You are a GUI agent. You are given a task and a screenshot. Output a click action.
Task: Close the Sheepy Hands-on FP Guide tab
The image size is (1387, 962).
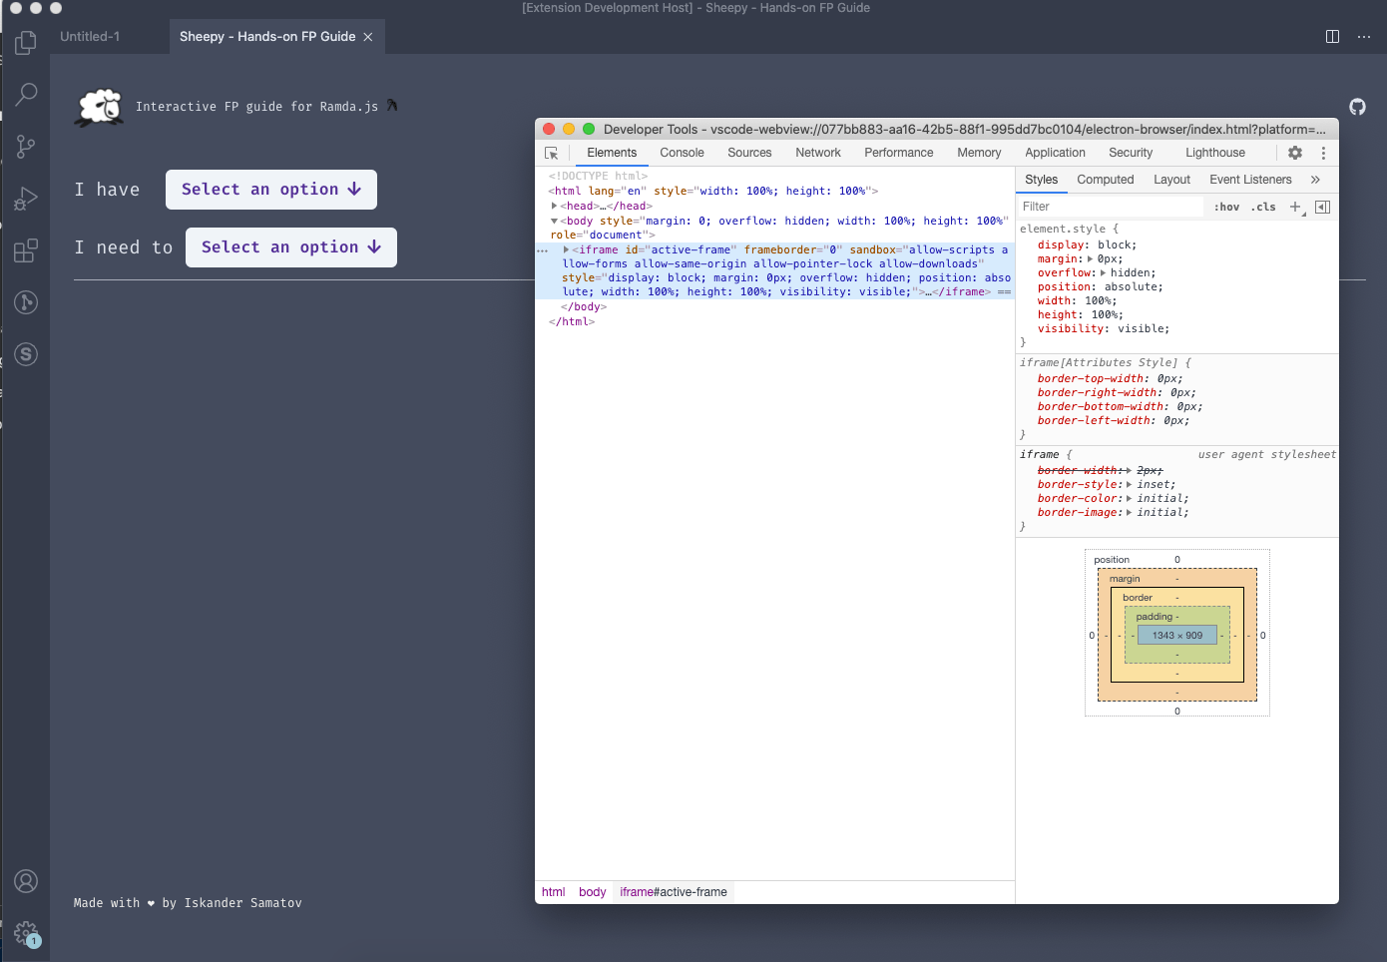pos(367,37)
